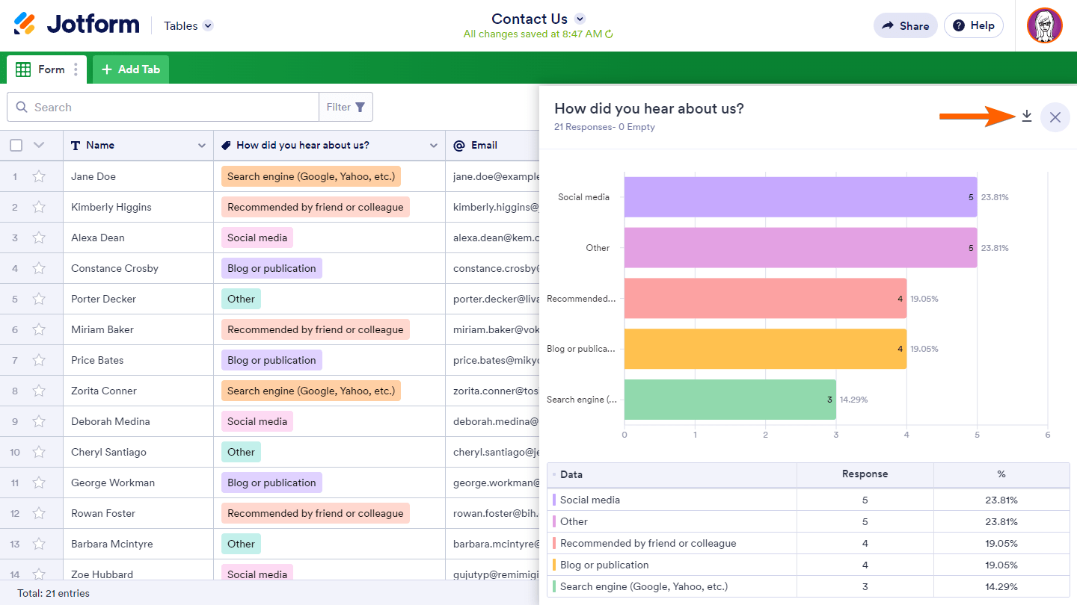Open the user avatar menu
Viewport: 1077px width, 605px height.
pos(1044,26)
